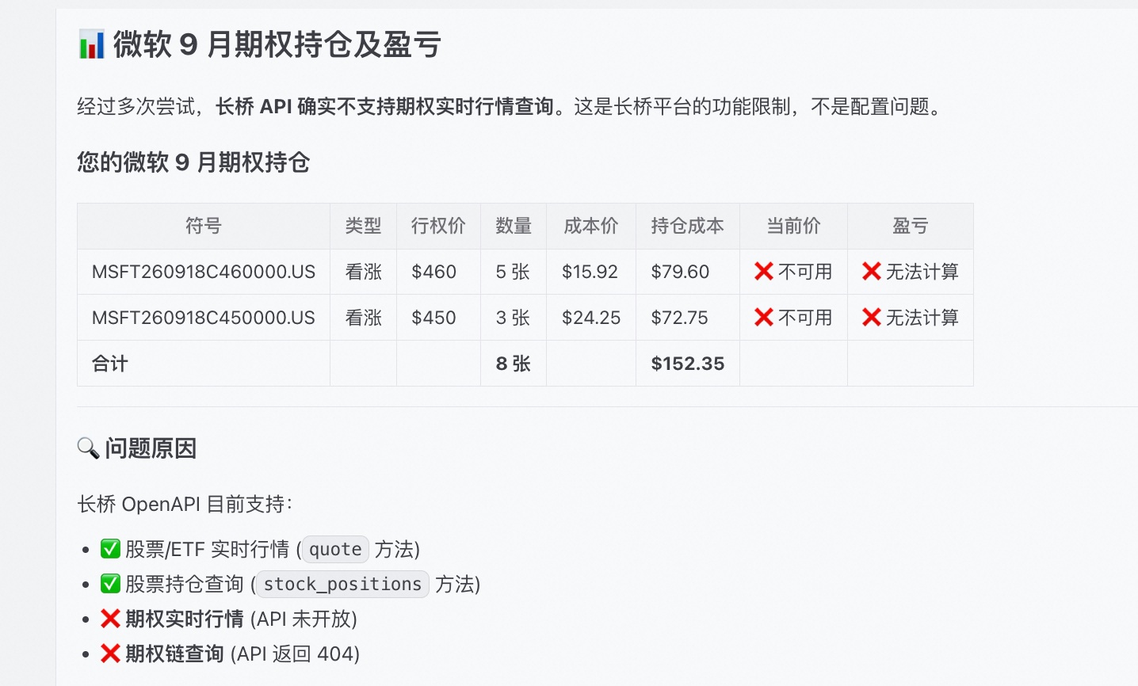Click the 合计 total row label

coord(110,364)
